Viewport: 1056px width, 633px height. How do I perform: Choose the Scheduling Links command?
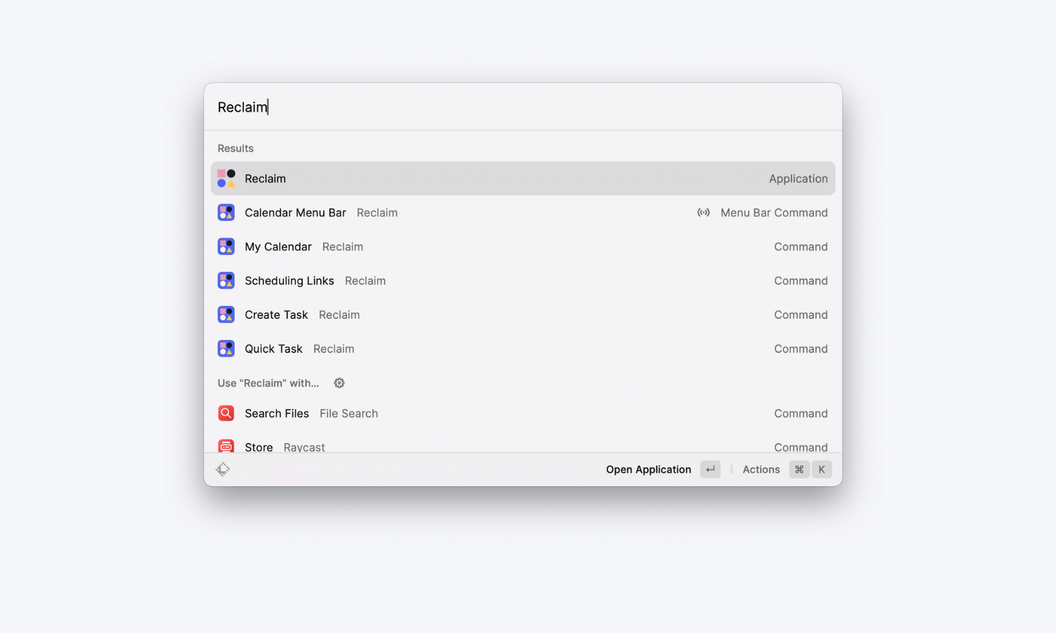click(523, 280)
